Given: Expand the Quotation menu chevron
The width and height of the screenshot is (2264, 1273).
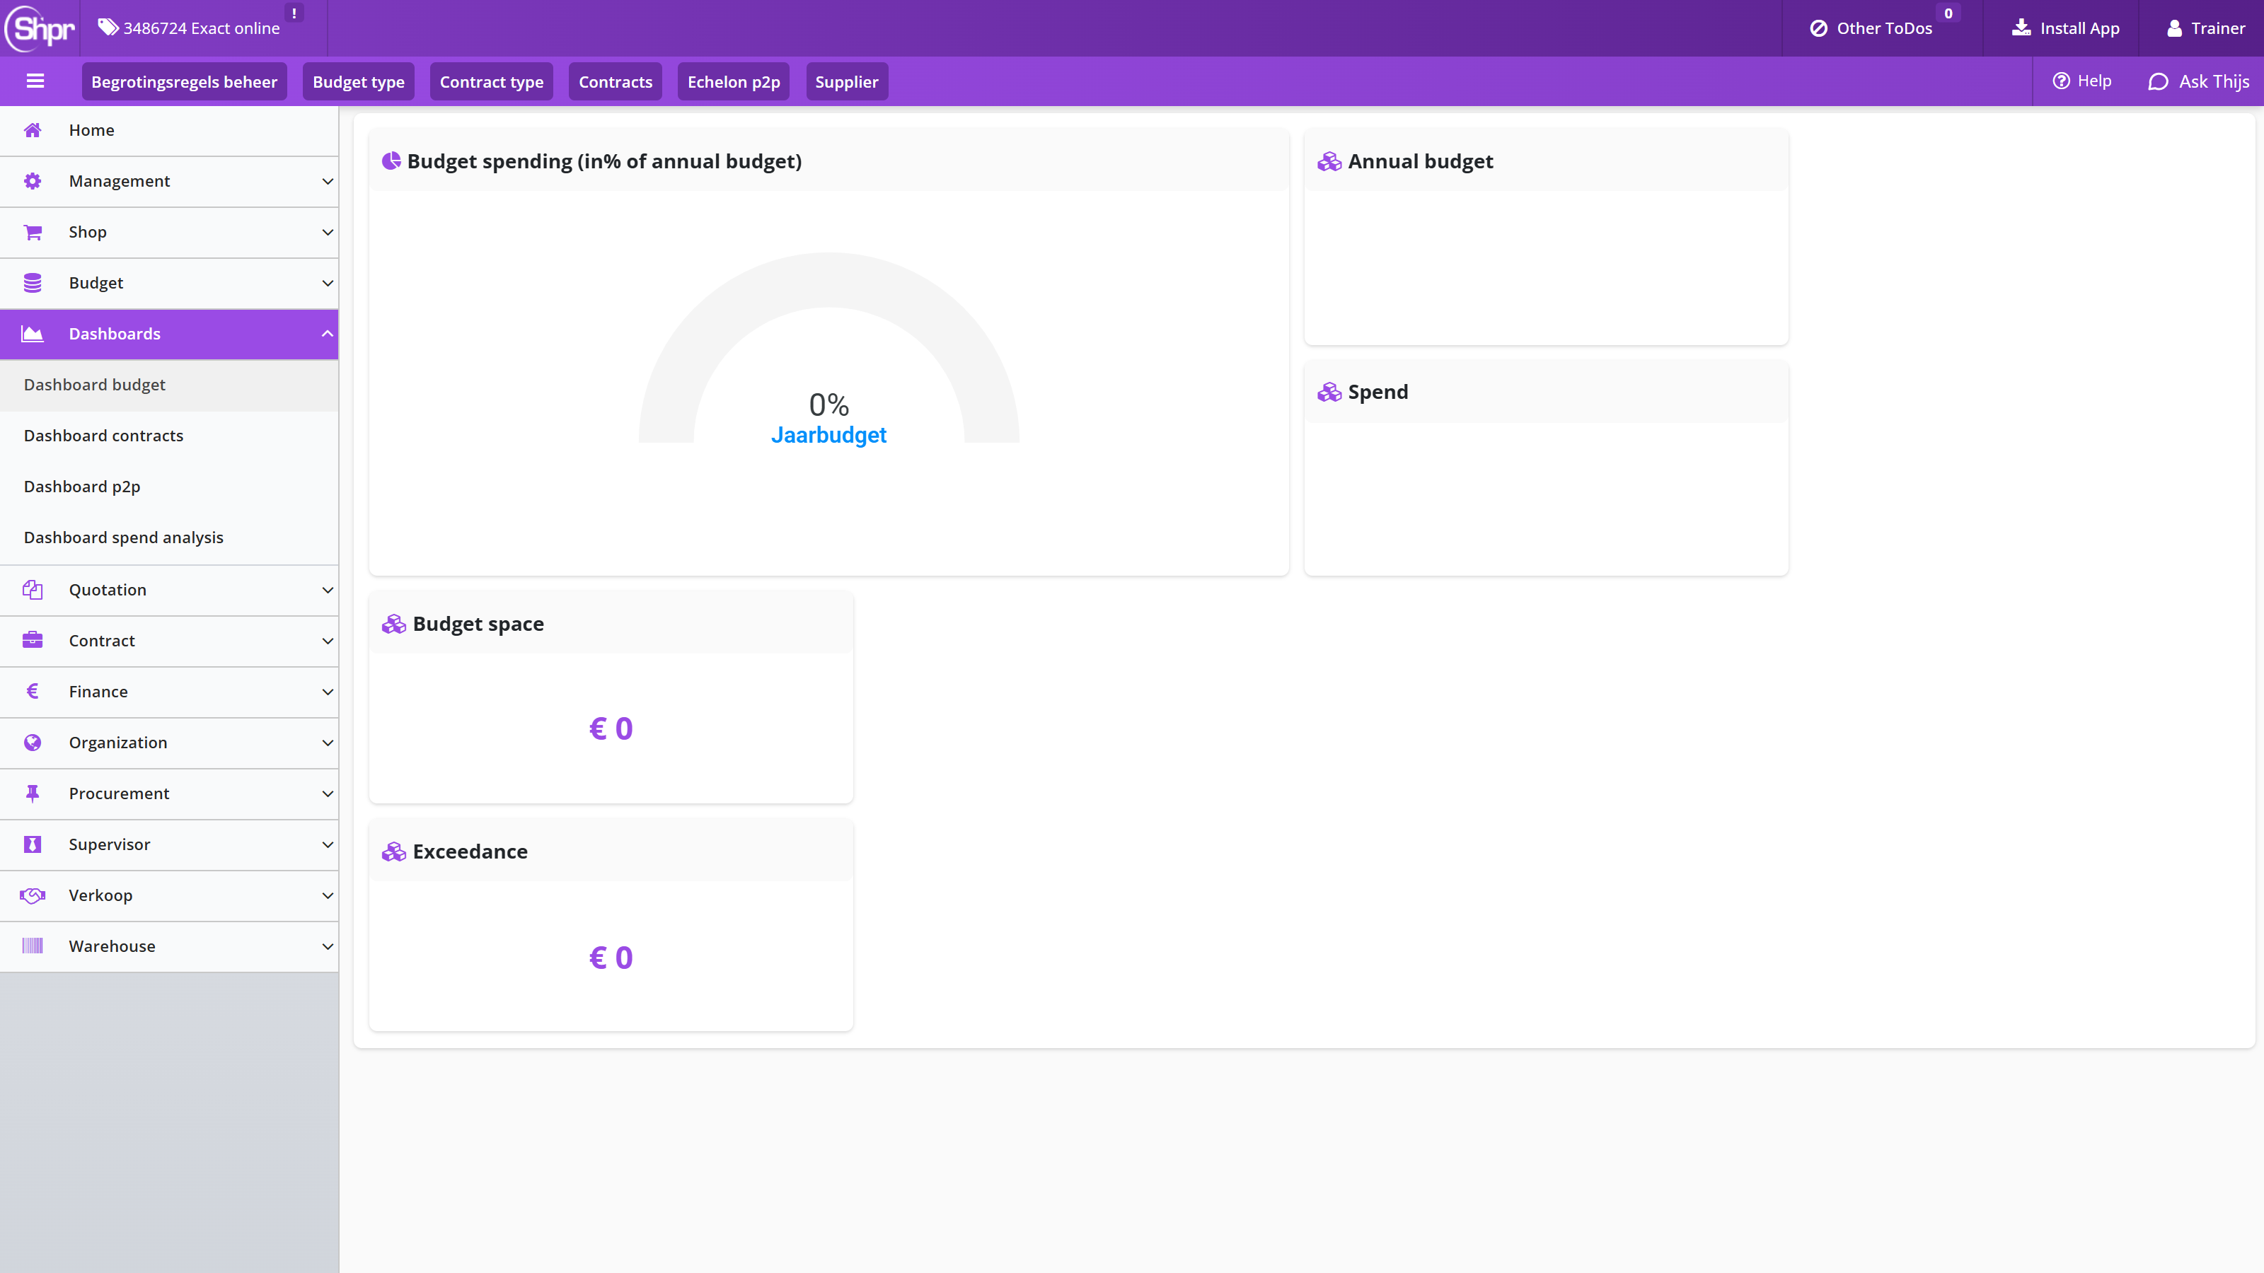Looking at the screenshot, I should [x=328, y=590].
